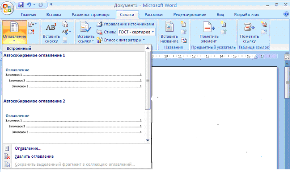
Task: Open the Разработчик tab
Action: (247, 15)
